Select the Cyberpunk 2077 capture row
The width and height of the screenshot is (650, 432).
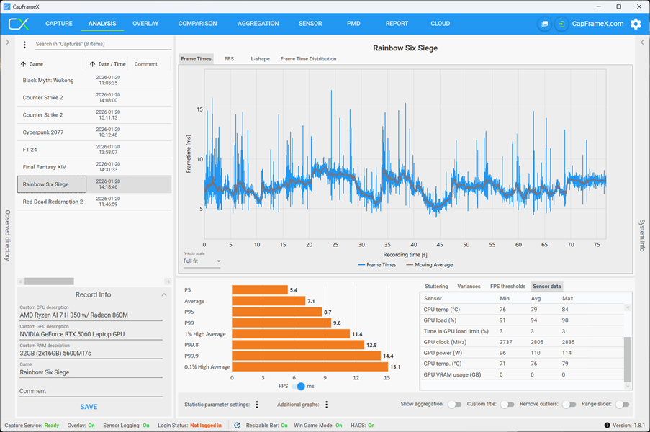pyautogui.click(x=94, y=132)
